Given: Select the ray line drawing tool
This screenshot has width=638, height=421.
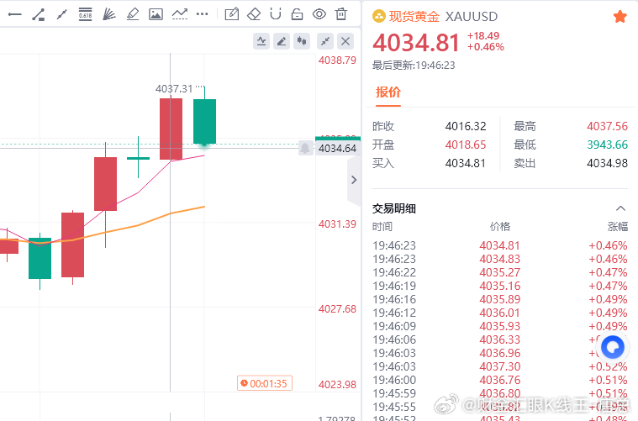Looking at the screenshot, I should (61, 15).
